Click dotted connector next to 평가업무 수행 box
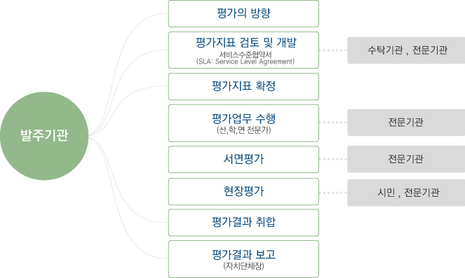 333,123
